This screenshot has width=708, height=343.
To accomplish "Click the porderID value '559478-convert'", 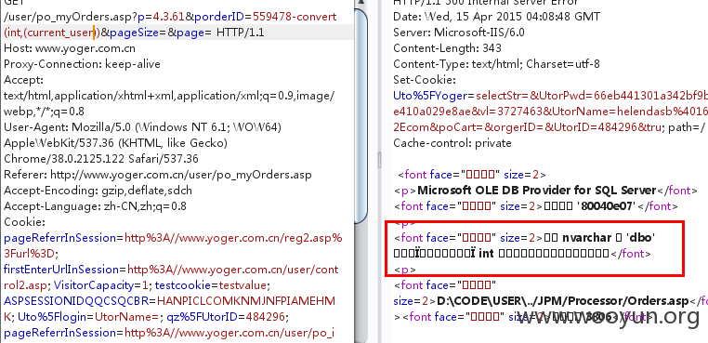I will 295,17.
